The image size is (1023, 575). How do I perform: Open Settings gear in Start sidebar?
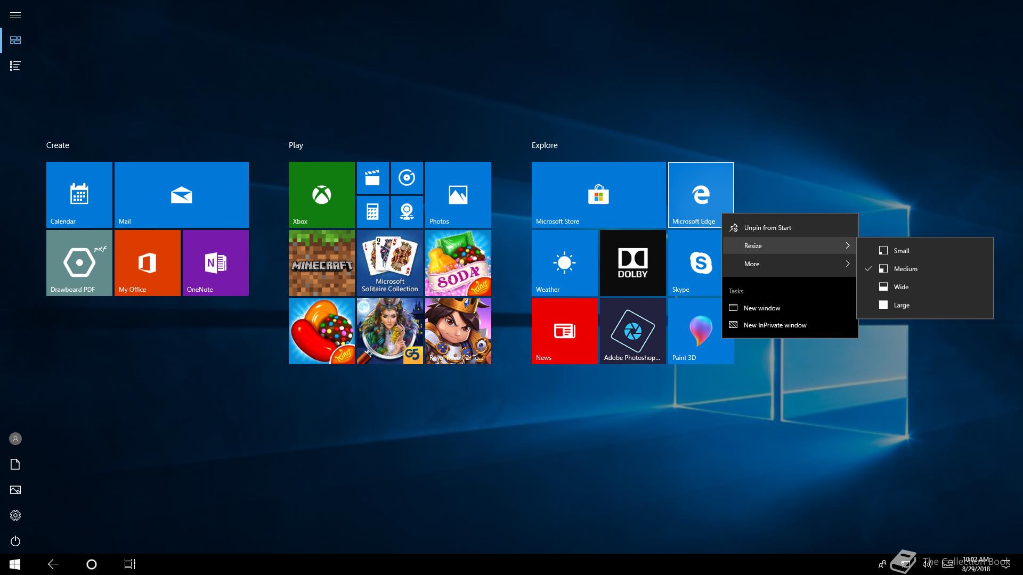point(15,515)
